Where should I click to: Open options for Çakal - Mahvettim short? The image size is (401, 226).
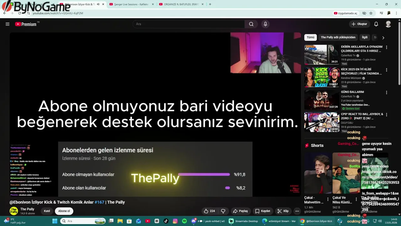pos(328,199)
